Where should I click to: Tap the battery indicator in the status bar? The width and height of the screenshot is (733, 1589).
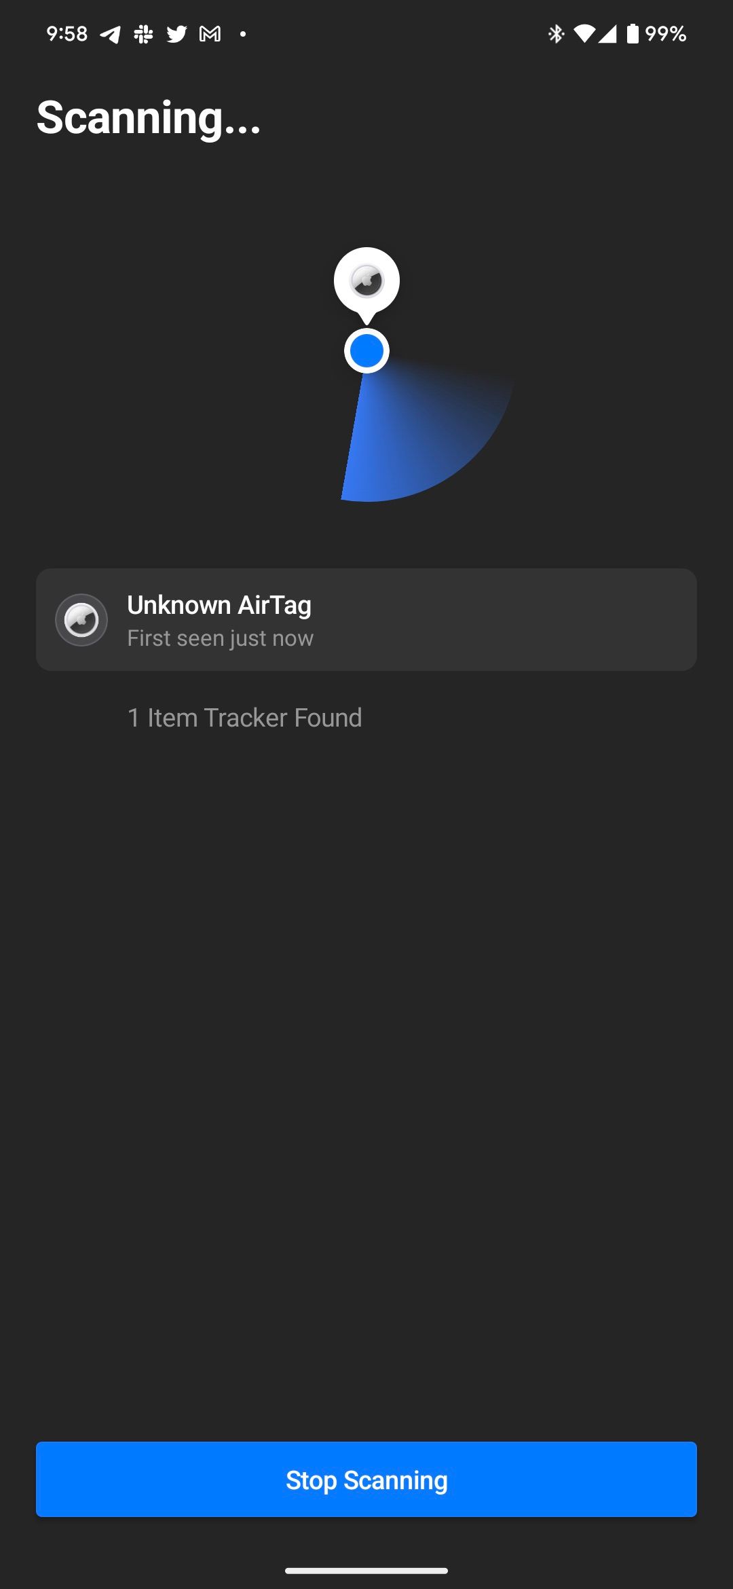633,33
